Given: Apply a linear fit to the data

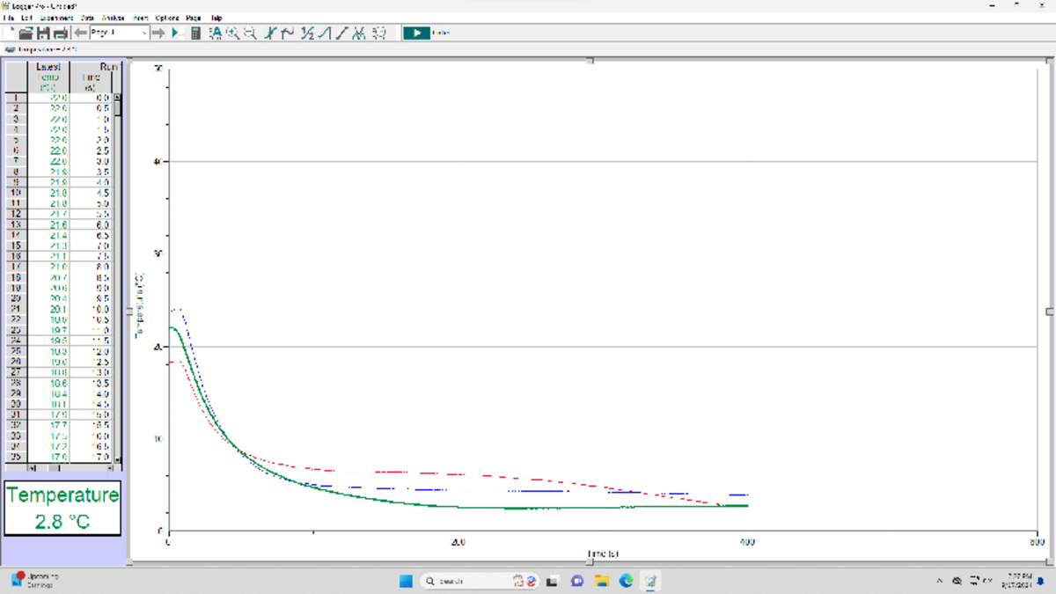Looking at the screenshot, I should (343, 33).
